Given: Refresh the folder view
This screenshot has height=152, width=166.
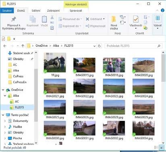Looking at the screenshot, I should [100, 46].
